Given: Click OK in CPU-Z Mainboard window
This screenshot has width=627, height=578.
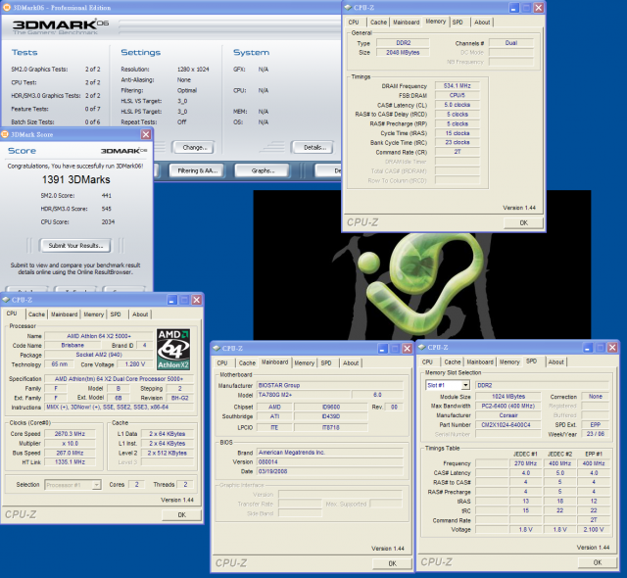Looking at the screenshot, I should pyautogui.click(x=392, y=563).
